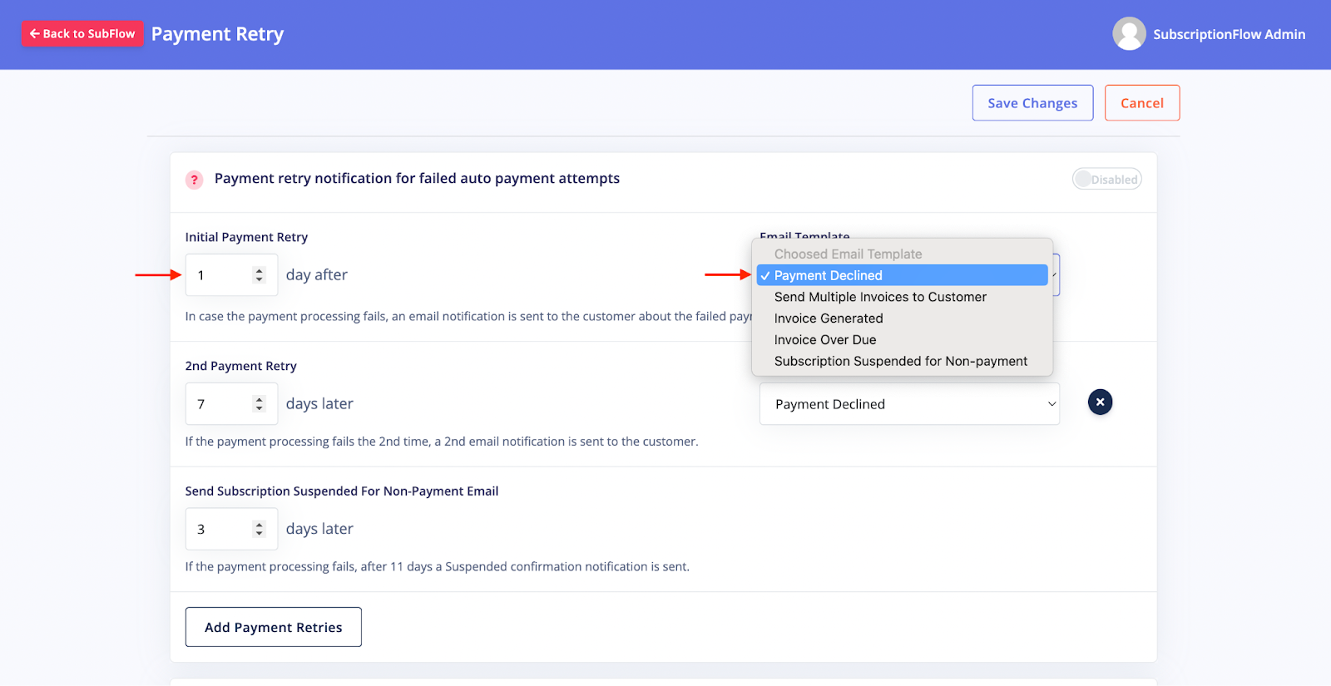
Task: Remove the 2nd Payment Retry with X icon
Action: 1100,402
